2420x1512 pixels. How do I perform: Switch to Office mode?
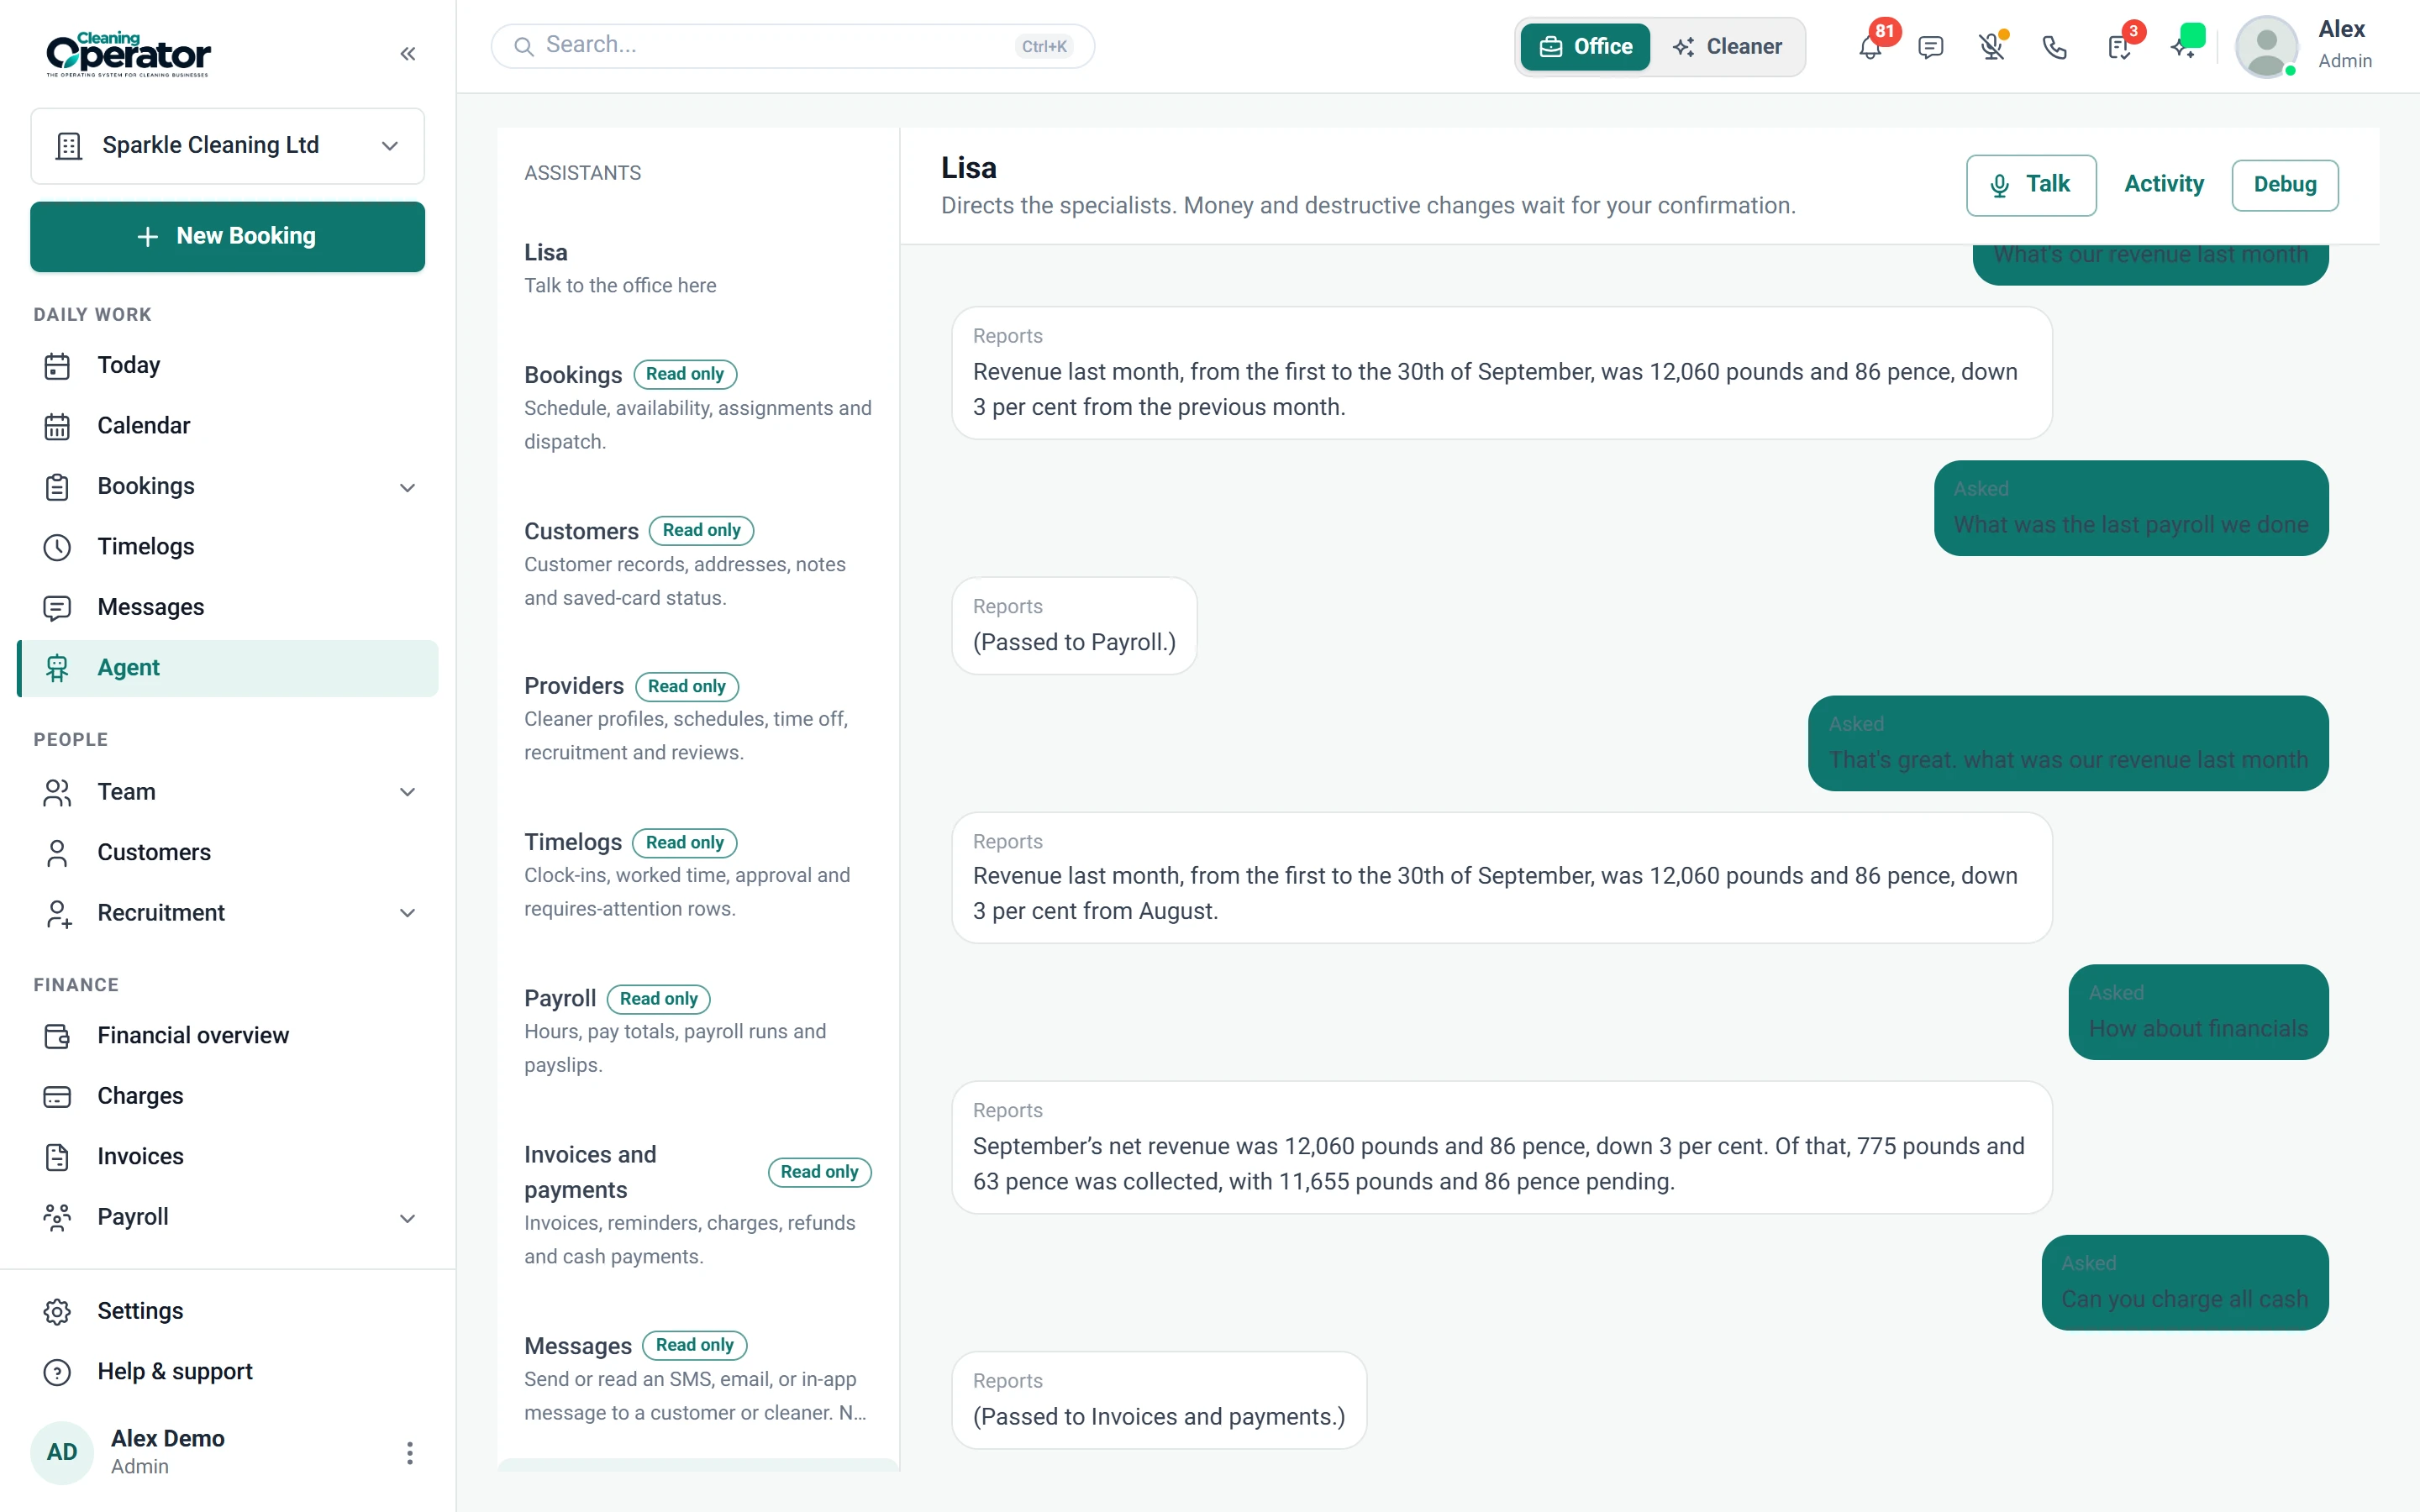point(1585,47)
